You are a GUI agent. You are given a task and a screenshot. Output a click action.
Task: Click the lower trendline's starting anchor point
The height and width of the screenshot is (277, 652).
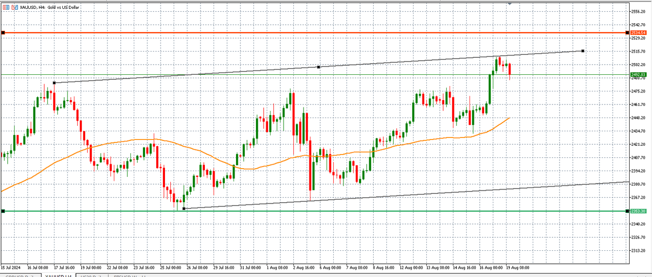183,208
